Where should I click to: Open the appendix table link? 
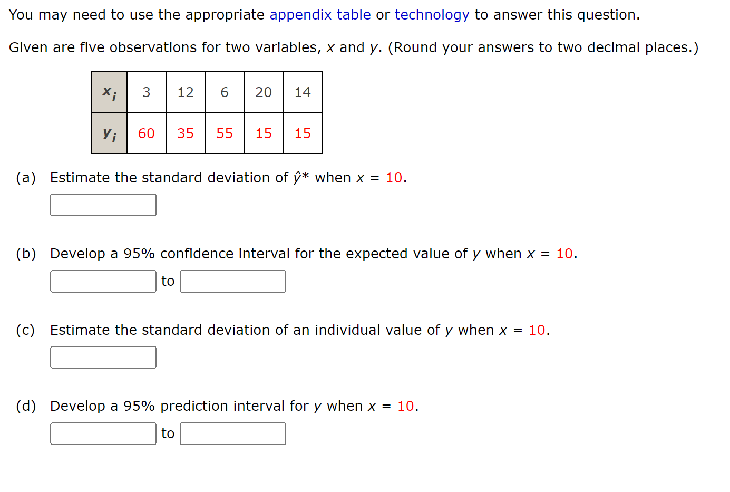[x=319, y=15]
